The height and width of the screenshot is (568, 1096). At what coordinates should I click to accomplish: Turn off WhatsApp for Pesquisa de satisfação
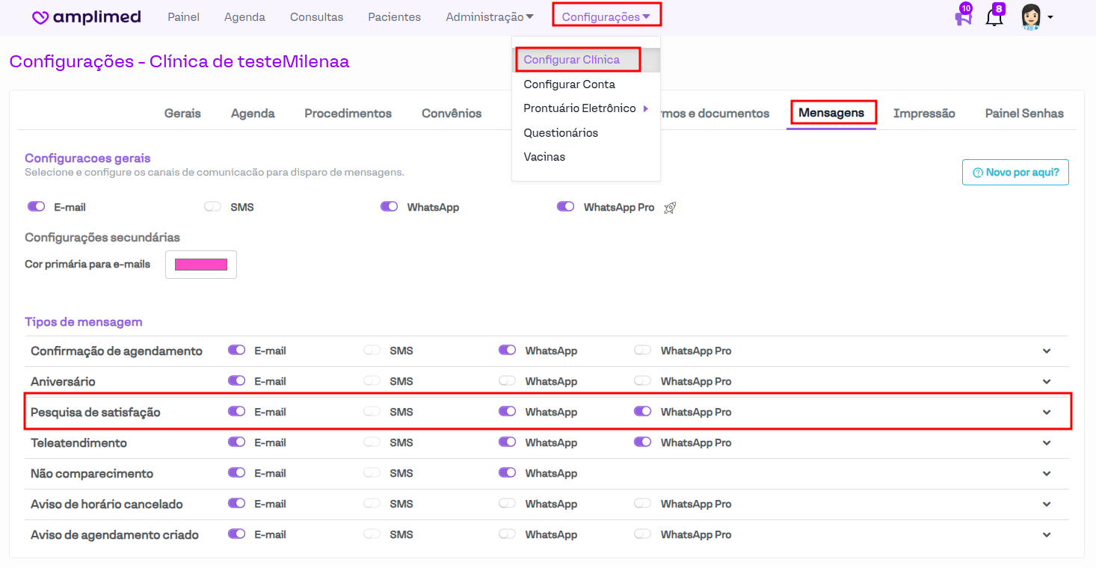pyautogui.click(x=507, y=412)
